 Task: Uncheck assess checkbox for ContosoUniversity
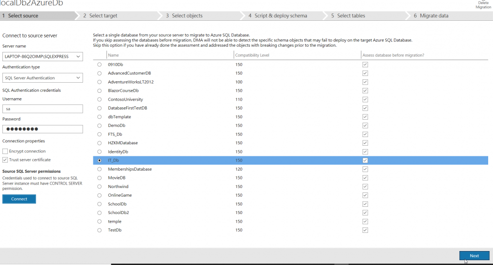point(365,100)
